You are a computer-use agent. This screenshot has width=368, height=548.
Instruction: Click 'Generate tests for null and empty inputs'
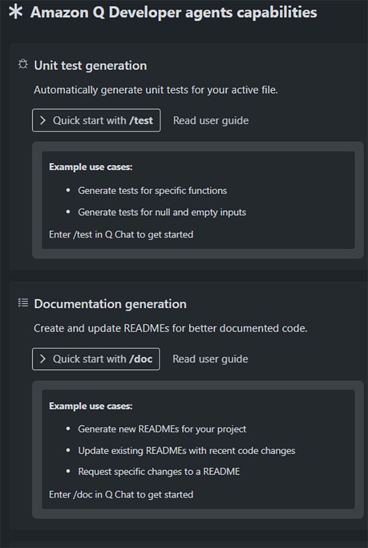click(x=162, y=212)
